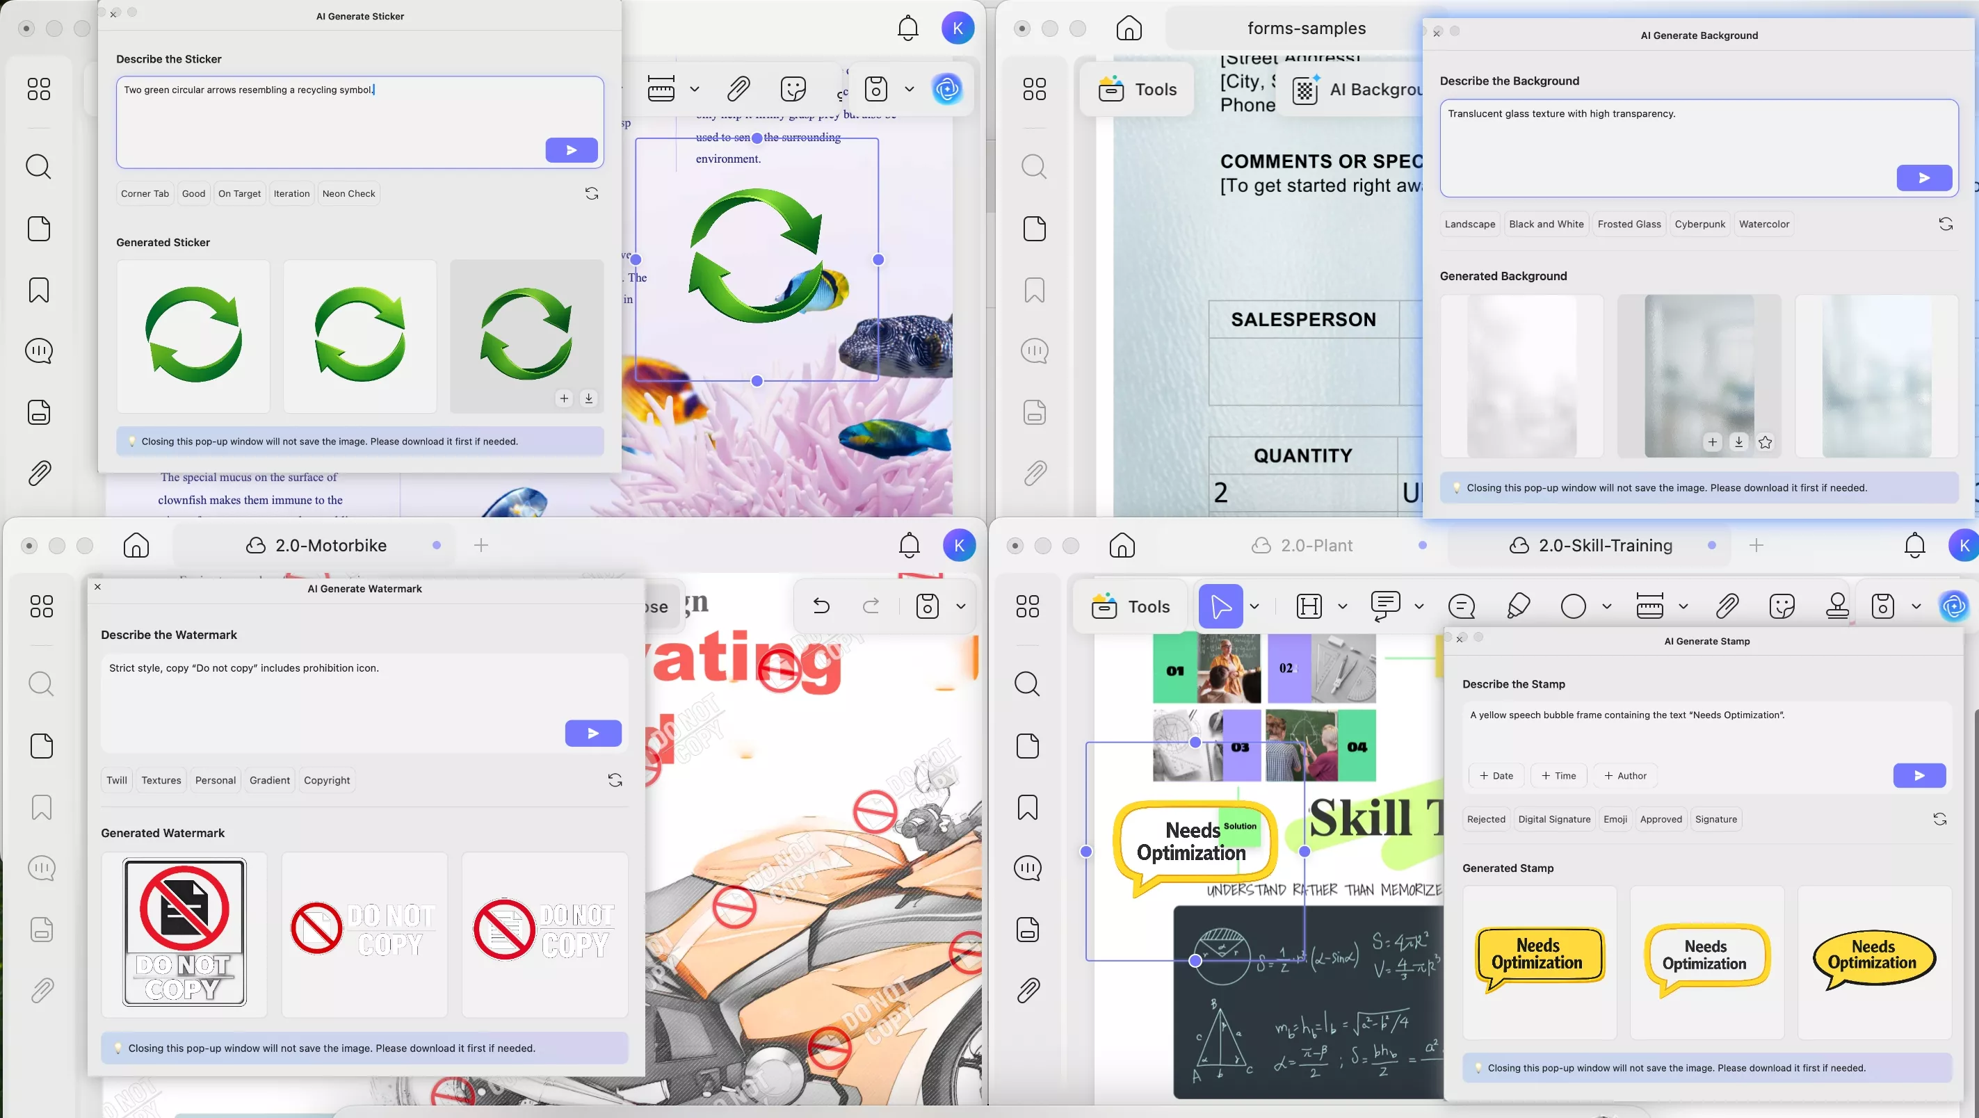Select the stamp tool in Skill-Training toolbar
The height and width of the screenshot is (1118, 1979).
[1837, 606]
